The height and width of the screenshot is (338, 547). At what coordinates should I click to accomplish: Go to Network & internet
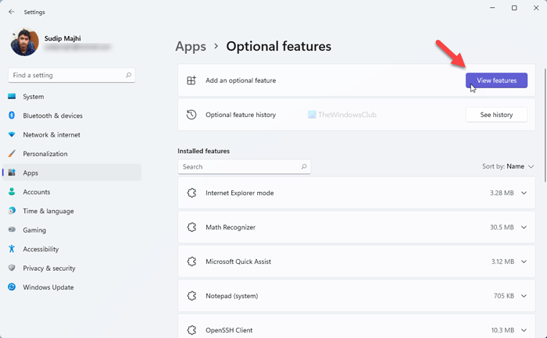click(72, 135)
